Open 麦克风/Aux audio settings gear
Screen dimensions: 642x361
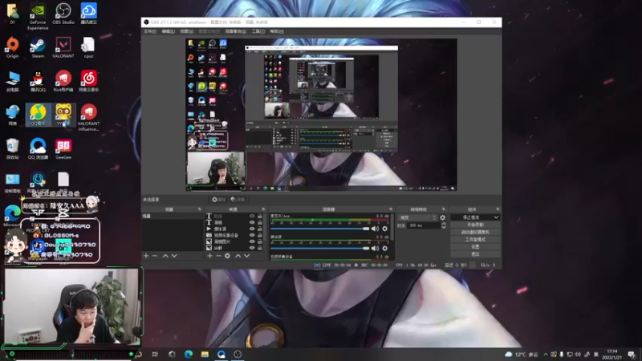pos(385,229)
